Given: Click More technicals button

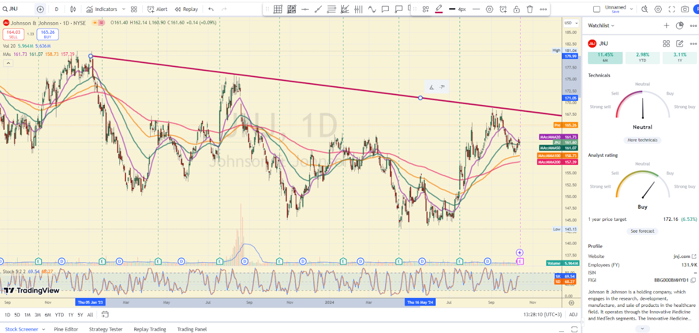Looking at the screenshot, I should [x=642, y=140].
